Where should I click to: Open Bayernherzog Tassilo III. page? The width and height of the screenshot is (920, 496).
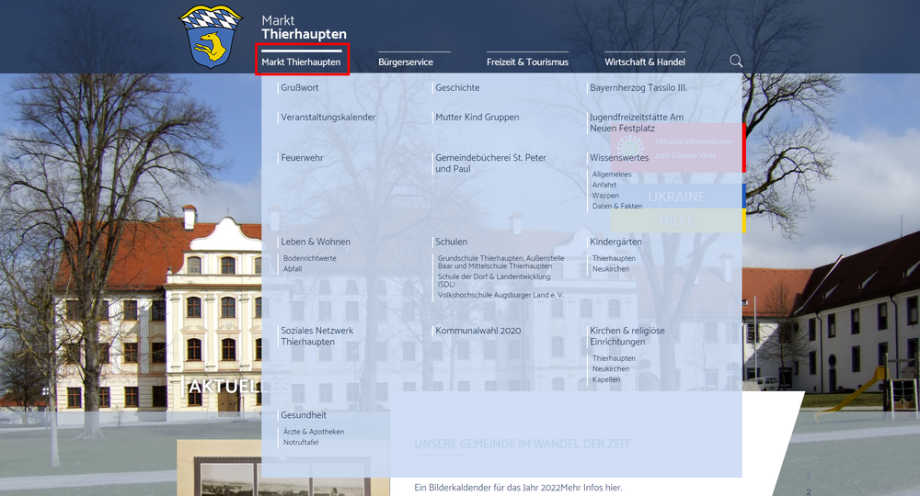[x=638, y=87]
